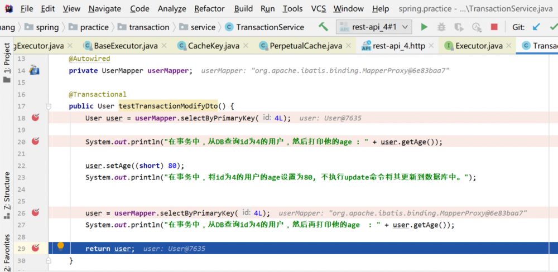Open the Navigate menu
This screenshot has width=558, height=272.
click(x=105, y=8)
